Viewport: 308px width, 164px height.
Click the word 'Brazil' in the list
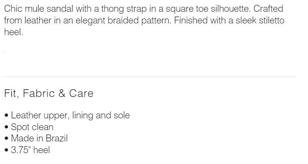57,139
